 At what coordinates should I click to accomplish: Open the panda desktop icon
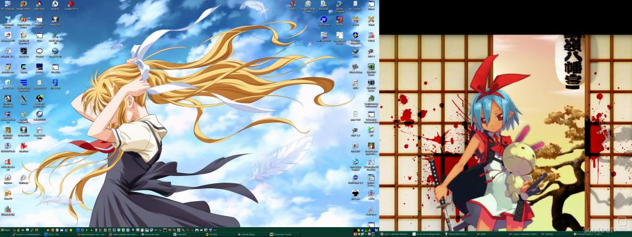tap(7, 98)
